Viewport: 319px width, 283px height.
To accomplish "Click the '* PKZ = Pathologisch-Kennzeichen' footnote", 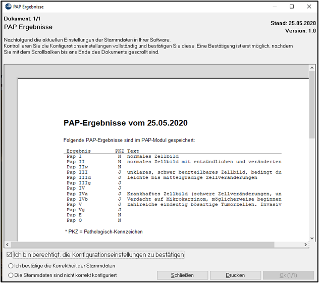I will (104, 232).
